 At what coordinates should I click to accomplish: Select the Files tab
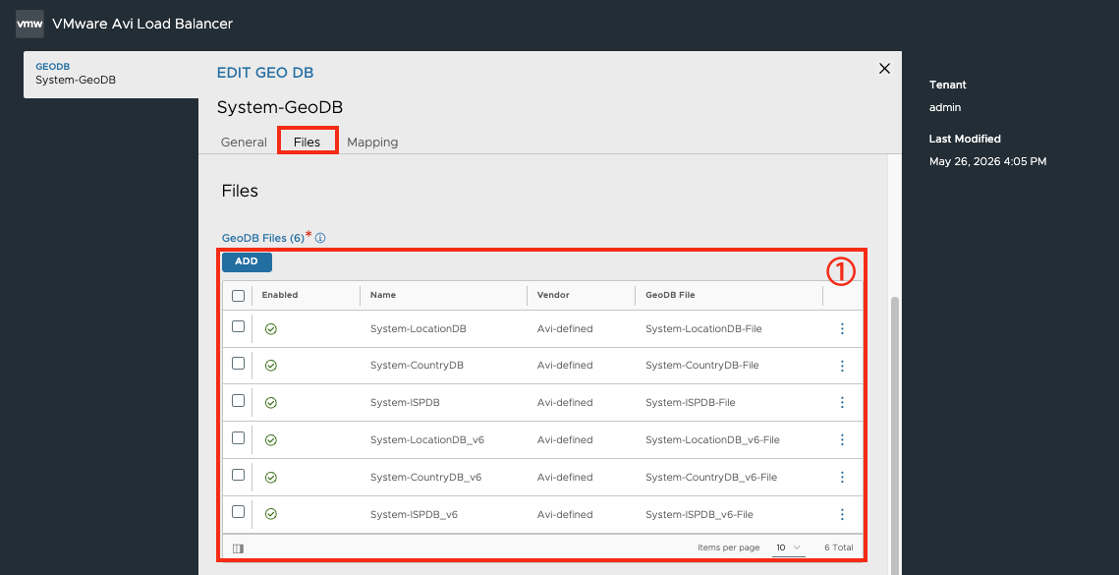307,142
